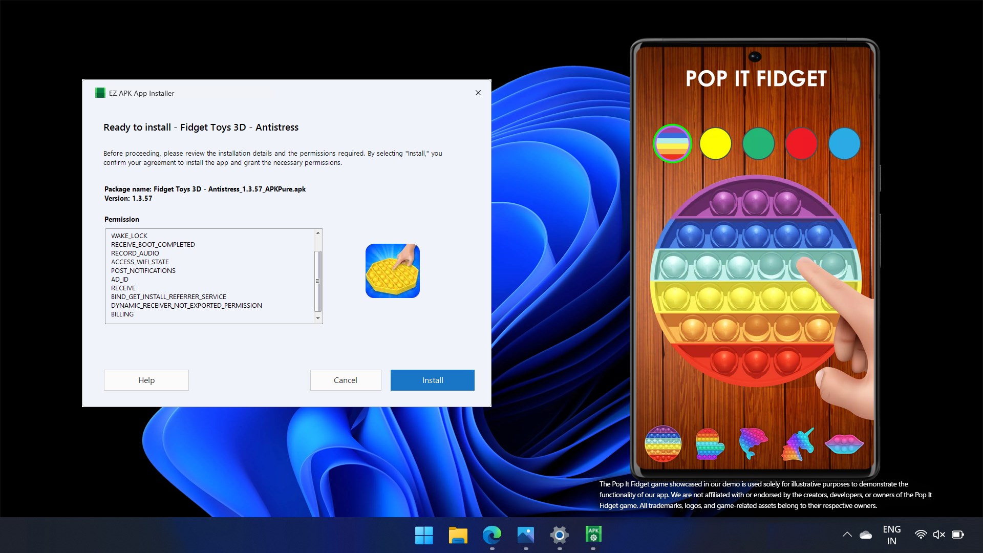Click the EZ APK App Installer title bar icon
This screenshot has width=983, height=553.
100,93
